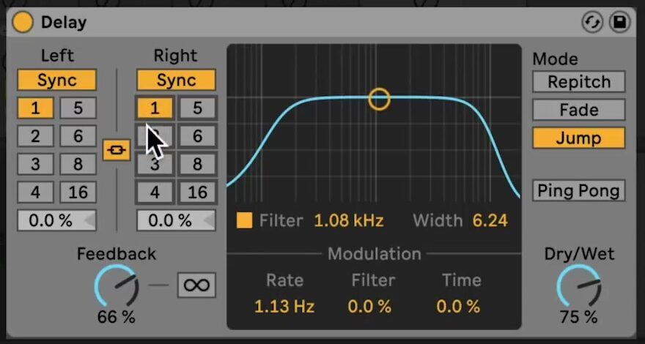
Task: Click the Delay device title
Action: [x=64, y=22]
